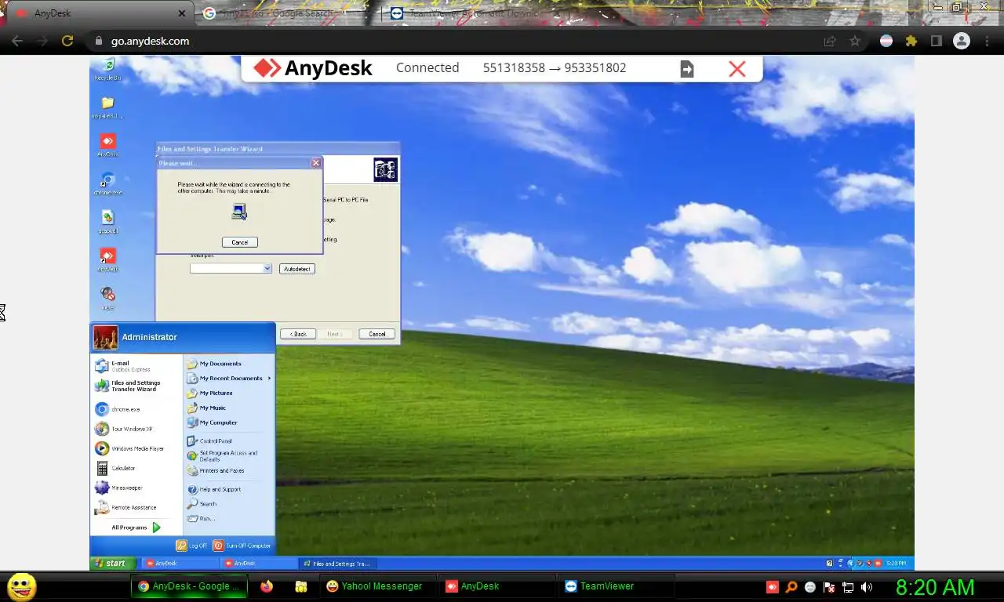Click Turn Off Computer in Start menu
This screenshot has height=602, width=1004.
[242, 546]
